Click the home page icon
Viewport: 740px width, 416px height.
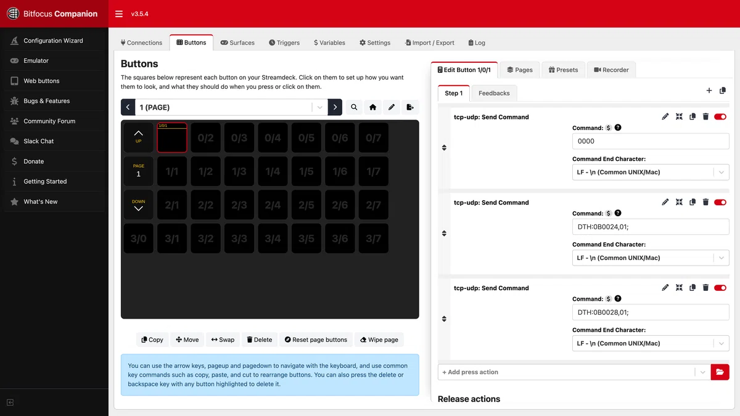[372, 107]
